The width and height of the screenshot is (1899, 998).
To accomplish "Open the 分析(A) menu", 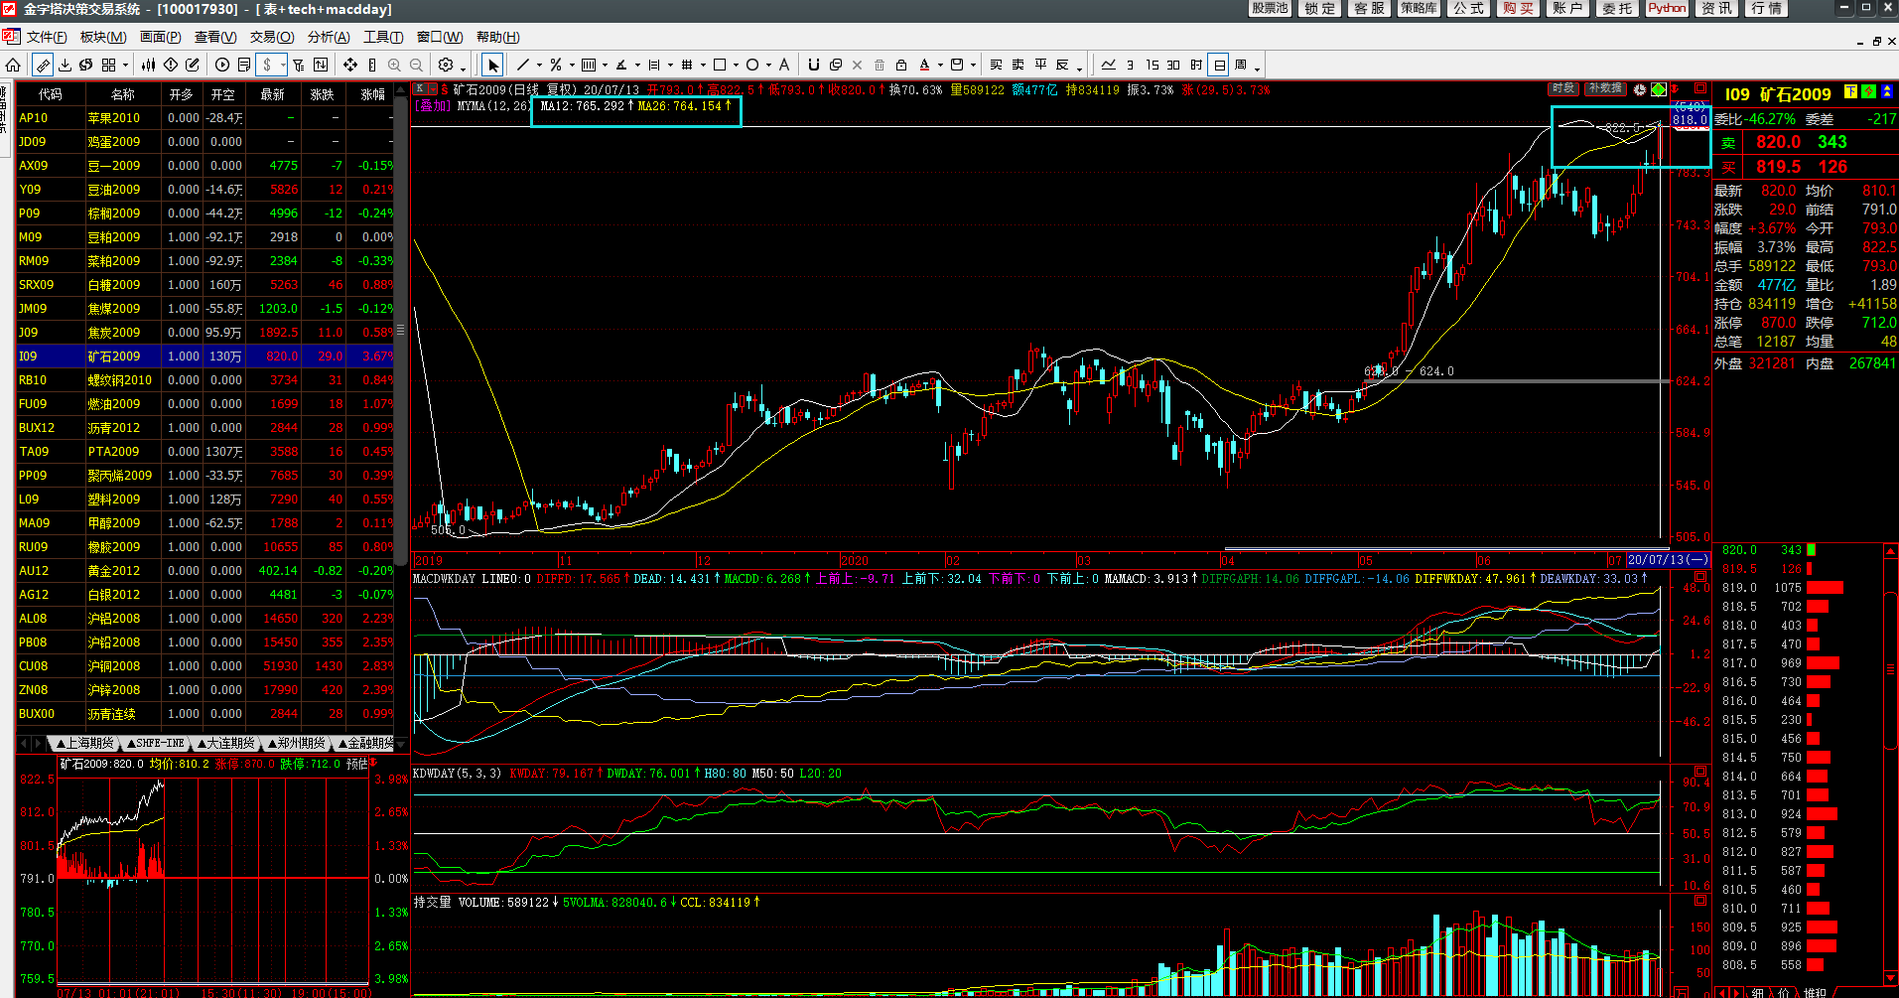I will 329,37.
